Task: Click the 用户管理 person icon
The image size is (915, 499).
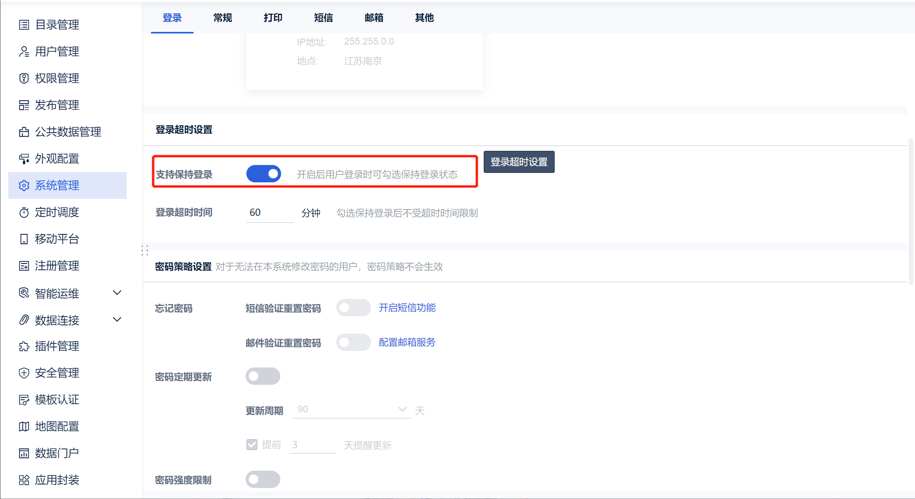Action: pyautogui.click(x=24, y=52)
